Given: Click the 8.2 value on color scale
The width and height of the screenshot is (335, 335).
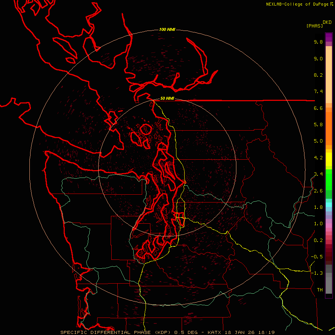Looking at the screenshot, I should [x=318, y=75].
